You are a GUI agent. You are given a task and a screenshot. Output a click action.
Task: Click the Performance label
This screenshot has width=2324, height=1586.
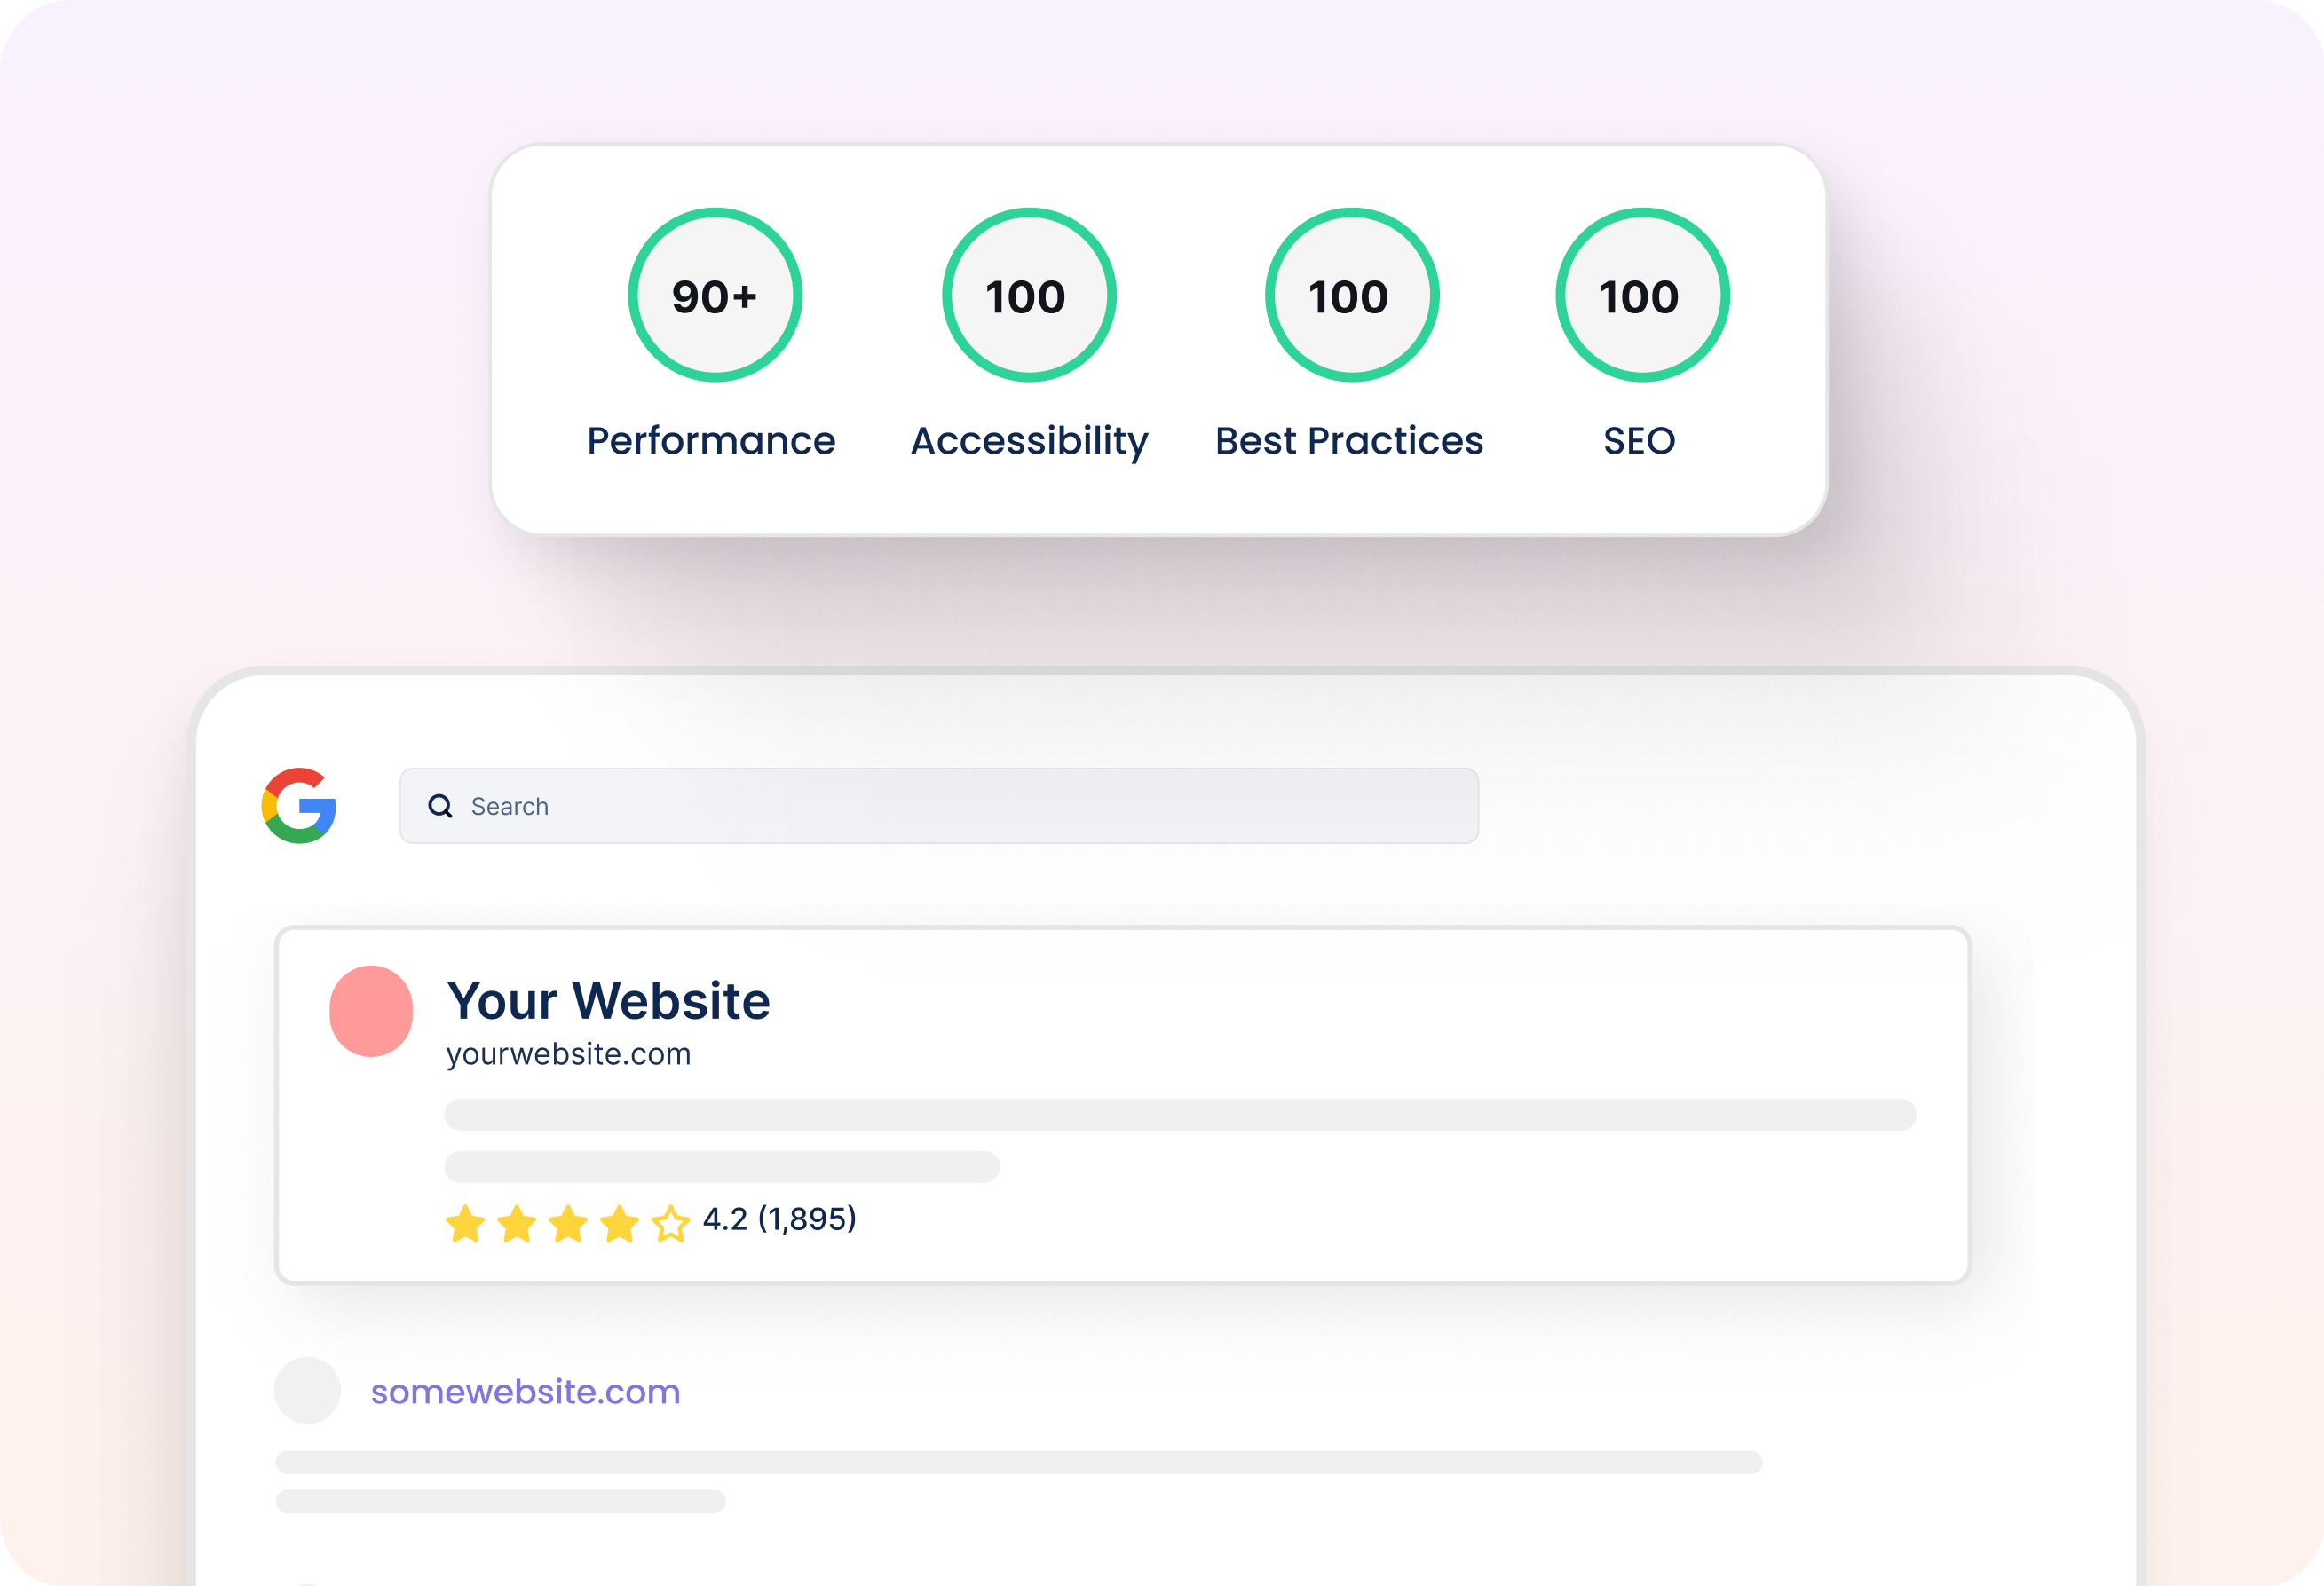711,441
